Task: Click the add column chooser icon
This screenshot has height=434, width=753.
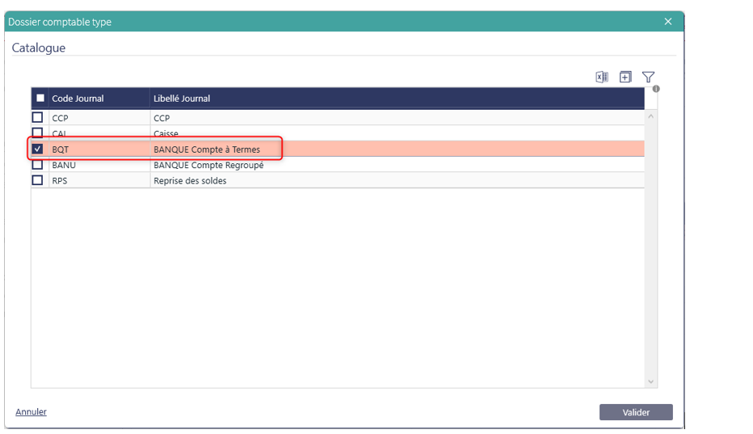Action: coord(625,78)
